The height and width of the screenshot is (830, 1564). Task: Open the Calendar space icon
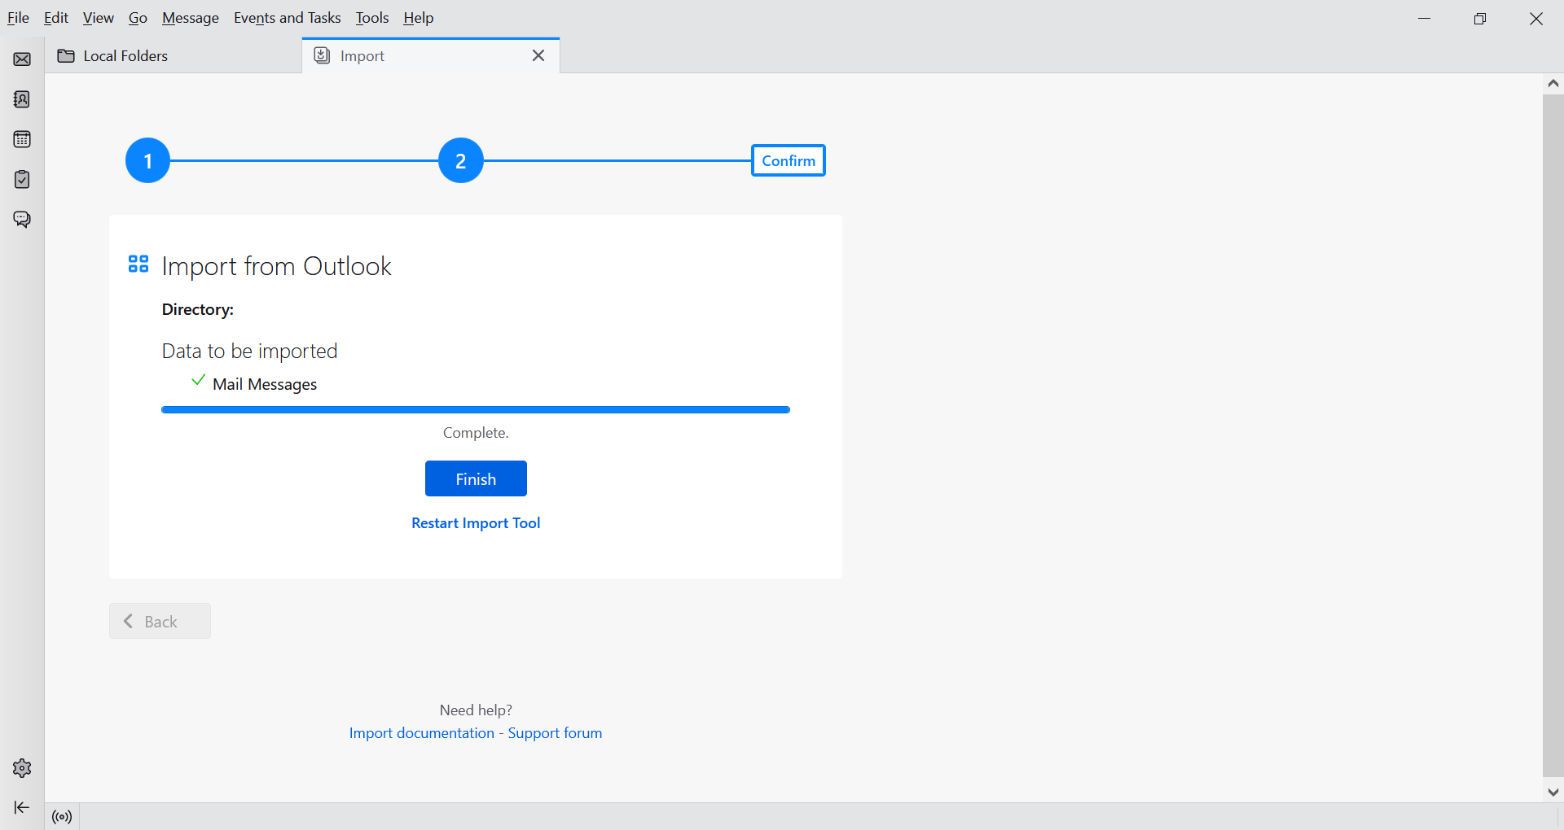click(x=22, y=139)
